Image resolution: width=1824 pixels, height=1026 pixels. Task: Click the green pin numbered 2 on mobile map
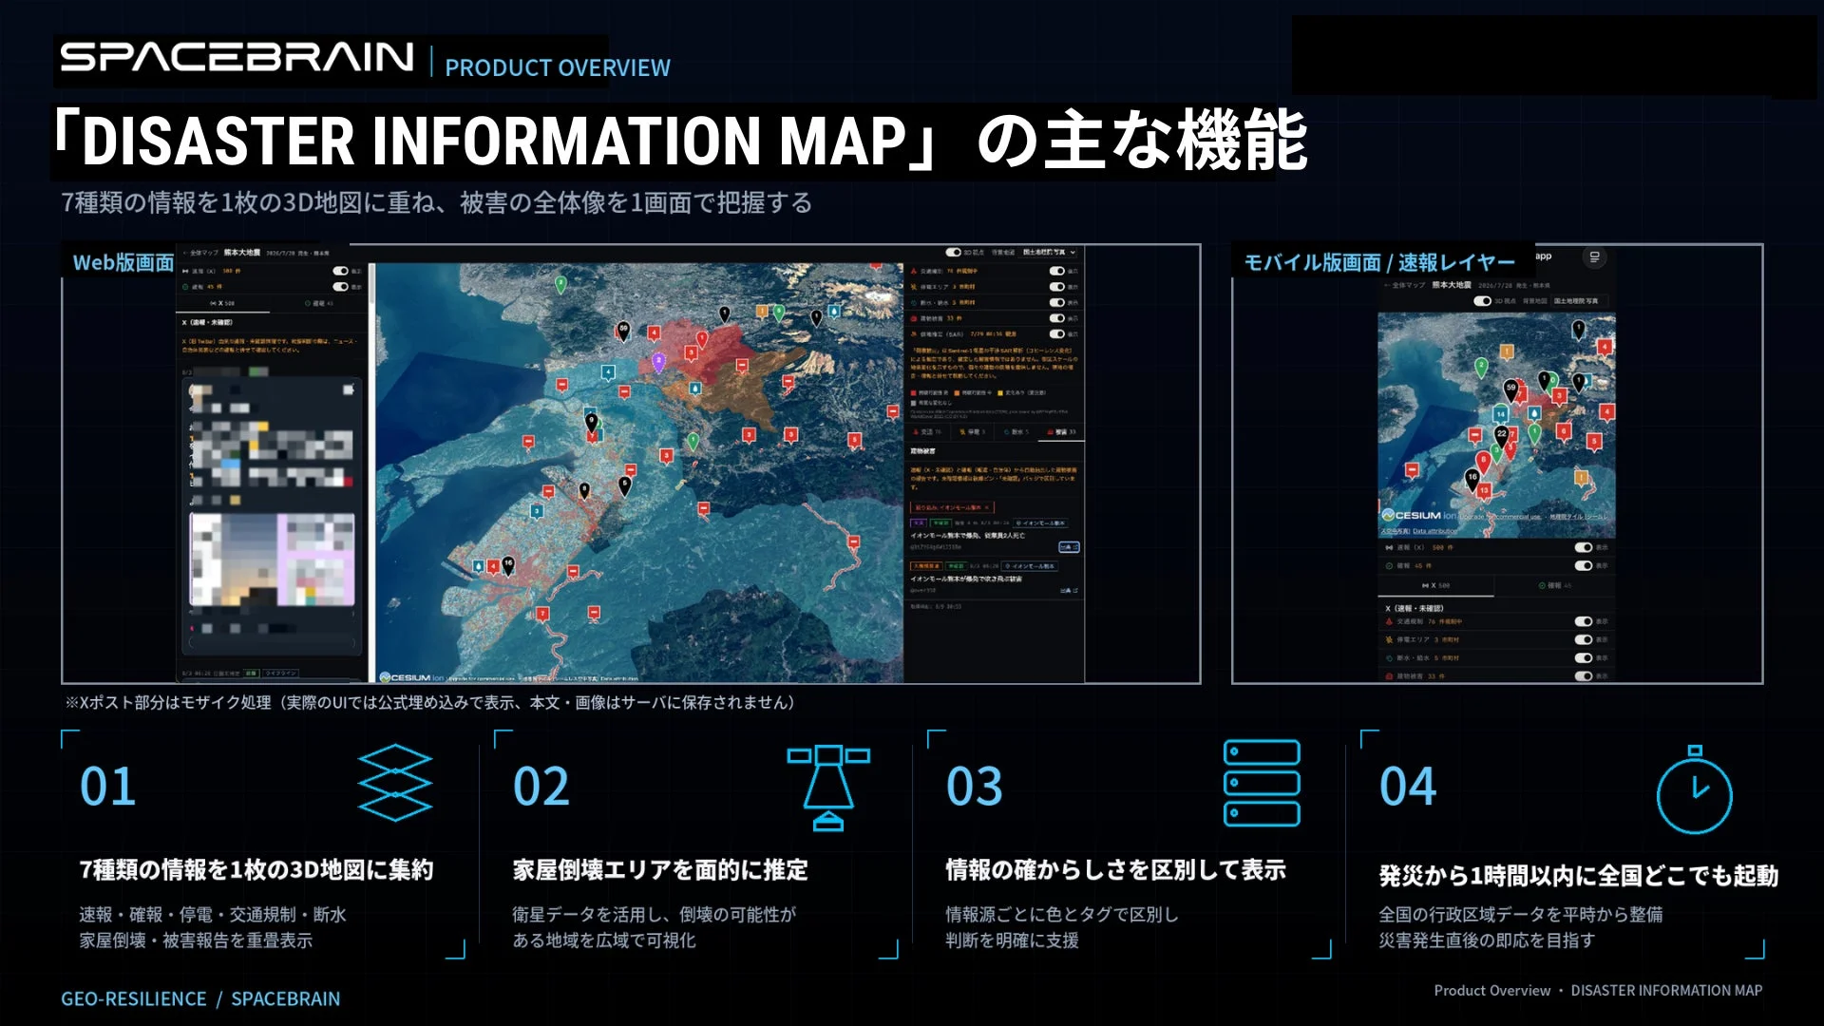click(x=1481, y=367)
